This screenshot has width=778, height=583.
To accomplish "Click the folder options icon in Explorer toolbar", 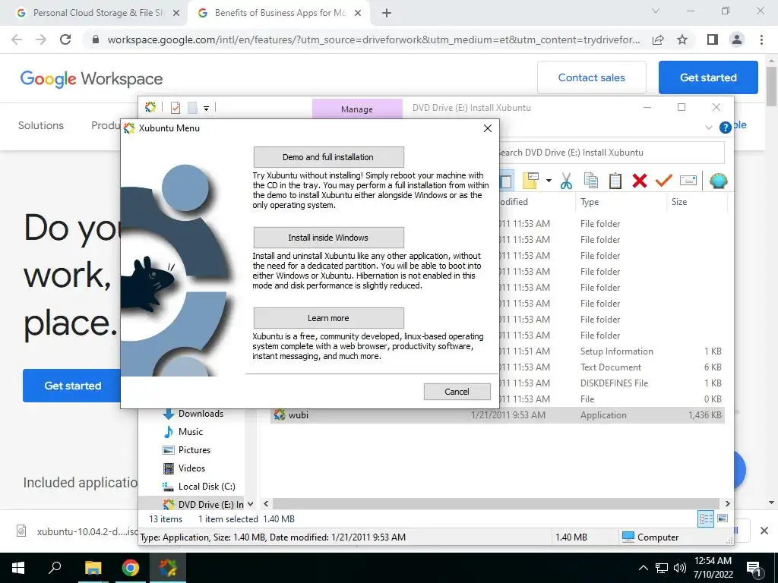I will click(x=530, y=181).
